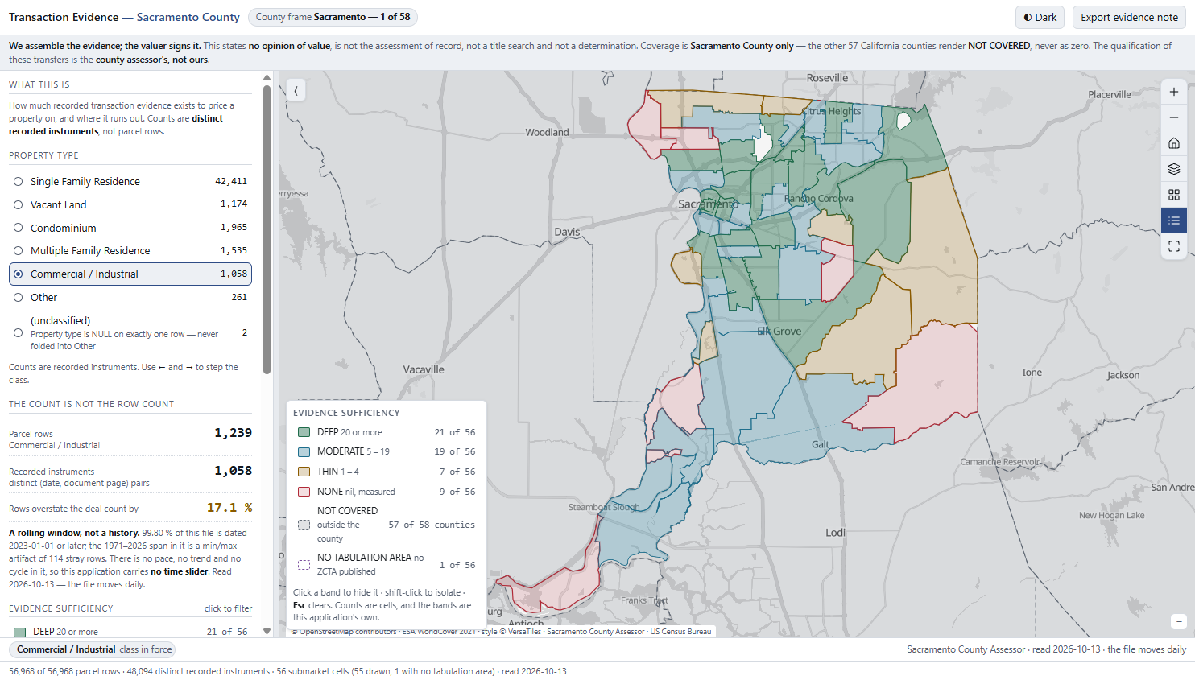Click the EVIDENCE SUFFICIENCY legend heading

[346, 413]
